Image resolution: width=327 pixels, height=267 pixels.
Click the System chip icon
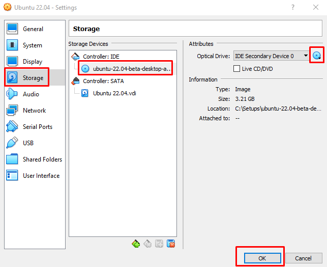click(x=12, y=45)
